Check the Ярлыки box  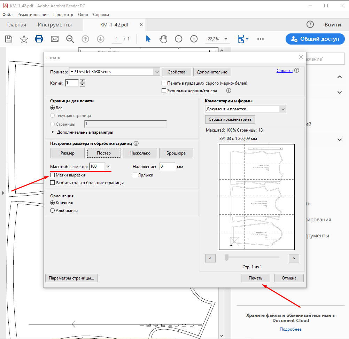click(135, 175)
